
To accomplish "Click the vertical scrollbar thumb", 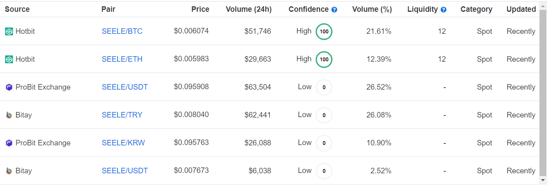I will click(543, 93).
